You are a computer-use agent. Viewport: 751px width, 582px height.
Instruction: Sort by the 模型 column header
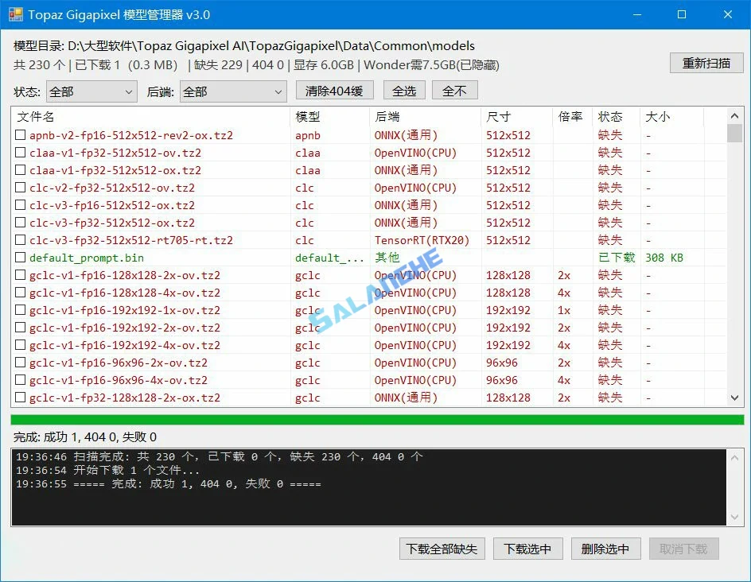tap(330, 116)
